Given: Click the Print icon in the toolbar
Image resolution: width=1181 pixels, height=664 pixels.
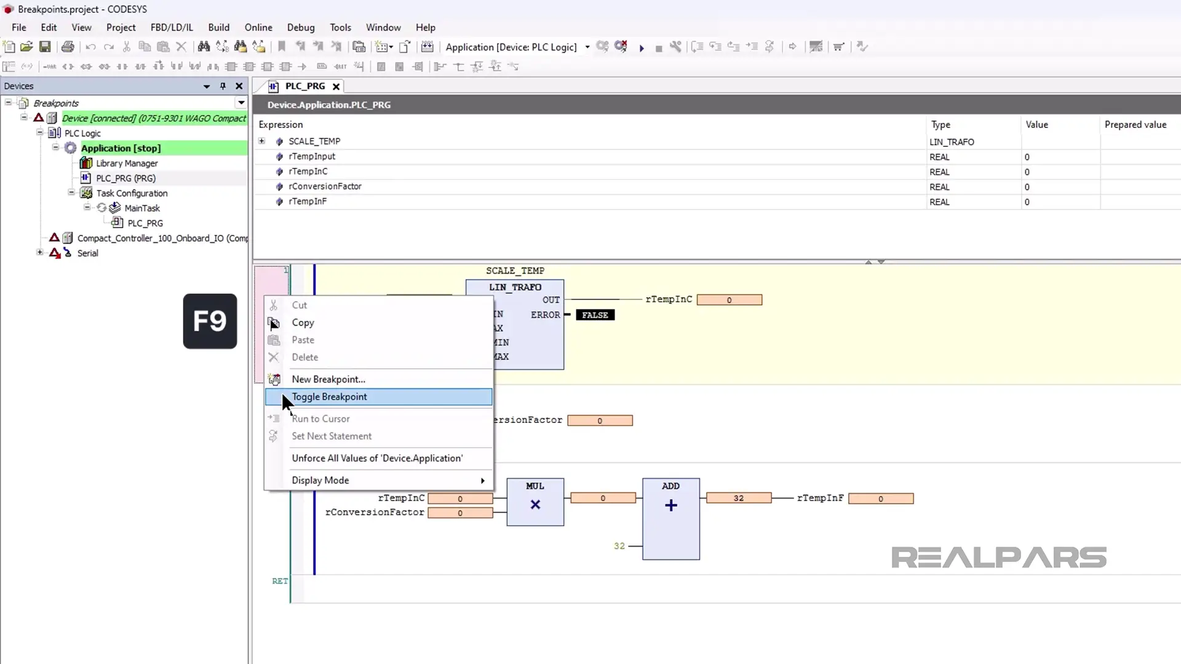Looking at the screenshot, I should [68, 47].
